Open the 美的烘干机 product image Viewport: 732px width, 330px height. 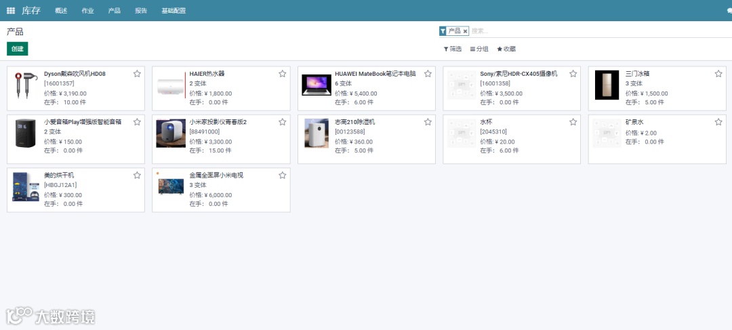pos(26,187)
